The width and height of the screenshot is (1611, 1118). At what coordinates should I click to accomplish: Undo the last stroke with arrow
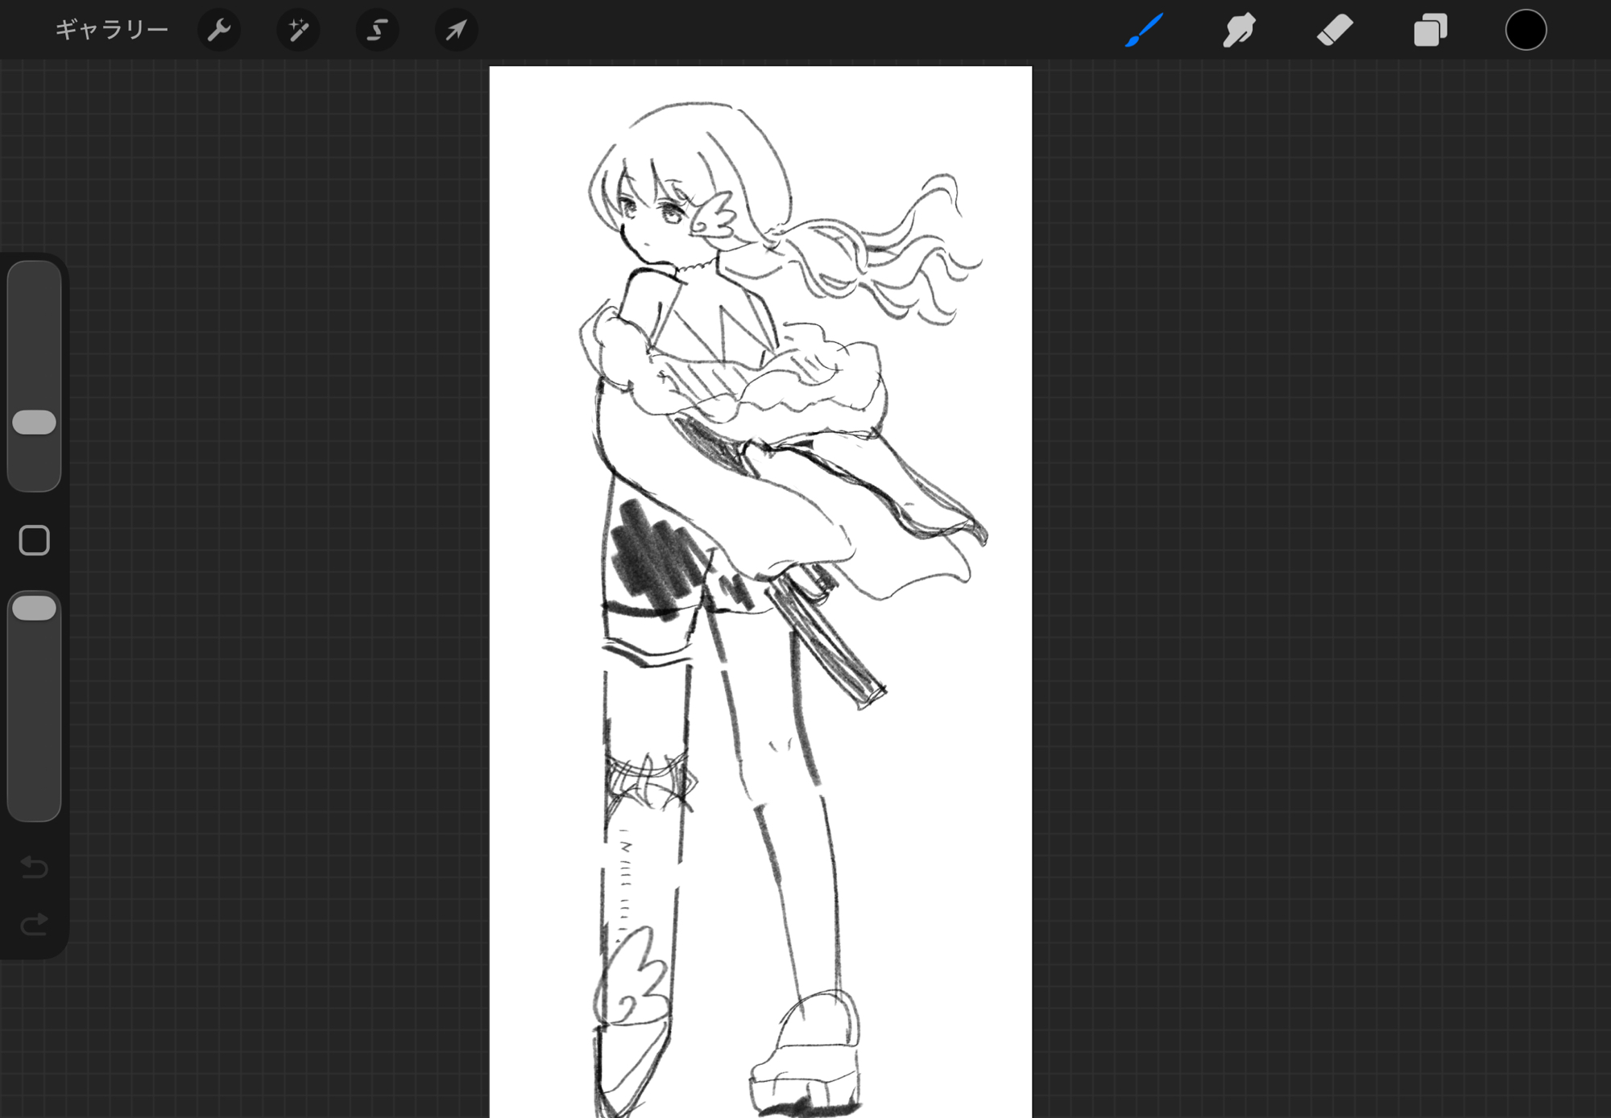pyautogui.click(x=35, y=867)
